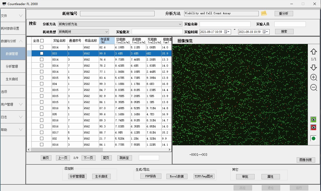Toggle red channel eye visibility
321x191 pixels.
pos(313,127)
